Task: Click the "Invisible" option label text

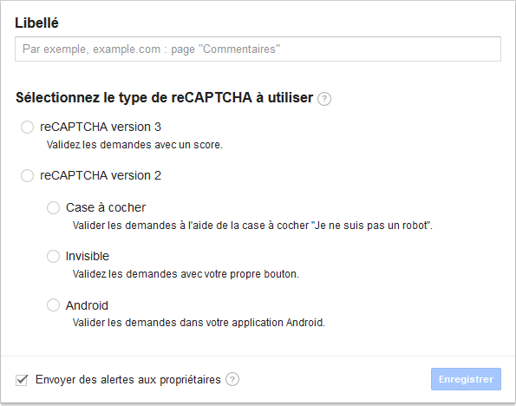Action: (88, 256)
